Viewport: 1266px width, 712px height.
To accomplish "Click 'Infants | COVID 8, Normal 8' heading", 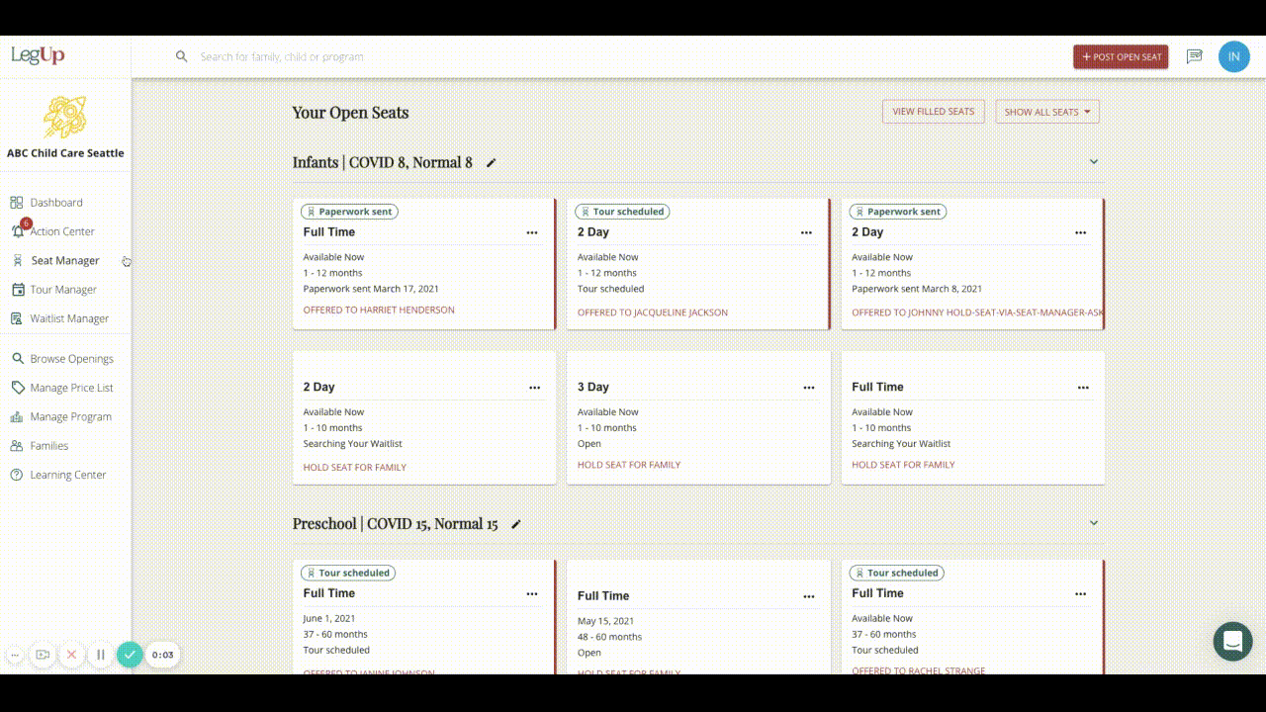I will [x=382, y=162].
